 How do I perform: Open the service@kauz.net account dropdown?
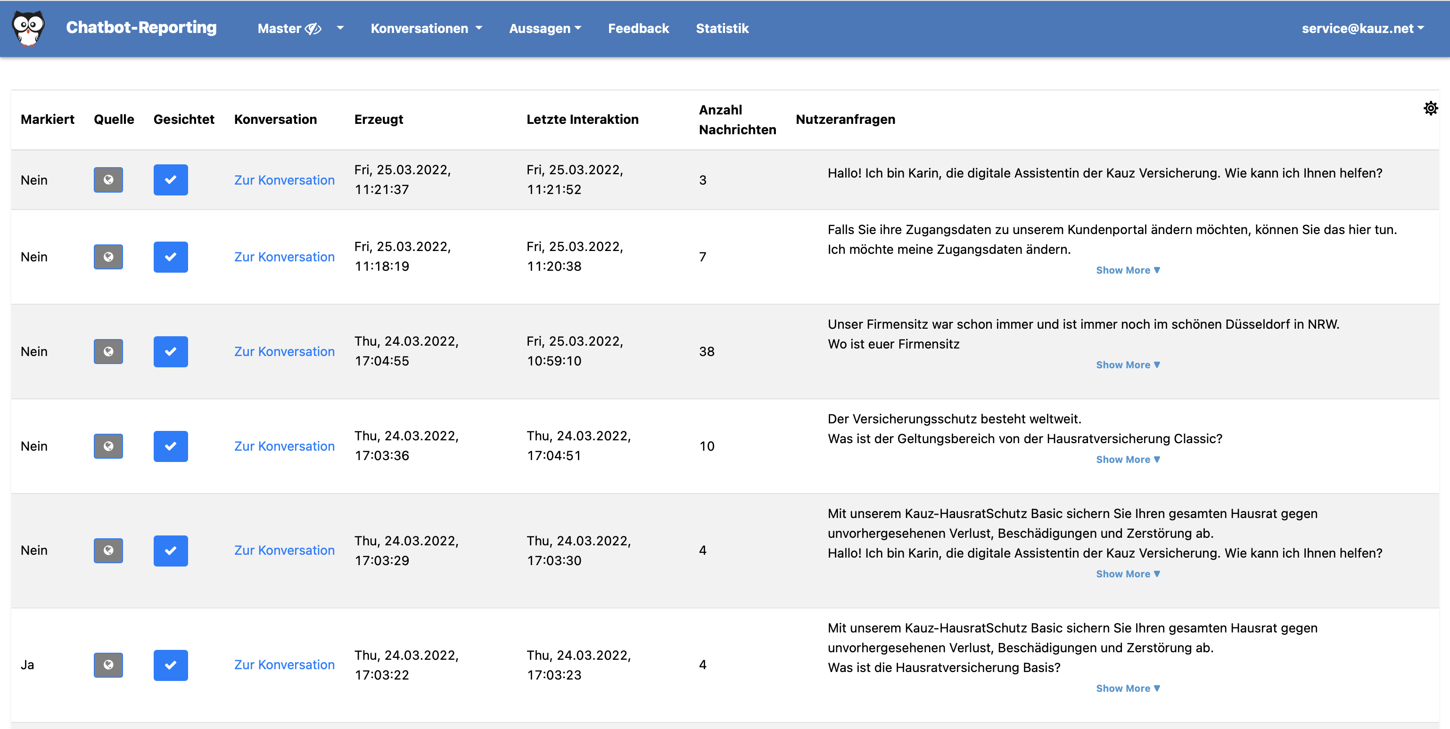point(1362,28)
